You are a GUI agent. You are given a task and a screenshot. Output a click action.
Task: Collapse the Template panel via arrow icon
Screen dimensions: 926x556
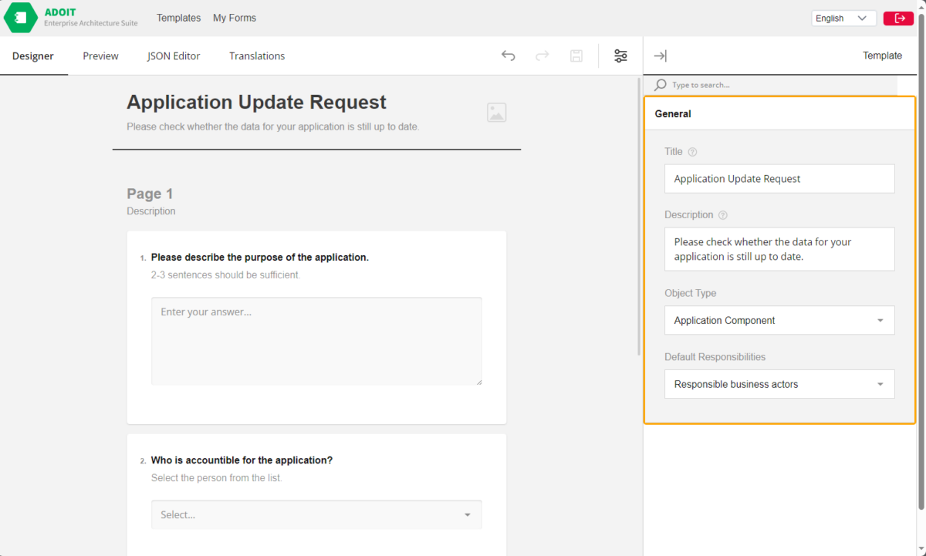[660, 56]
